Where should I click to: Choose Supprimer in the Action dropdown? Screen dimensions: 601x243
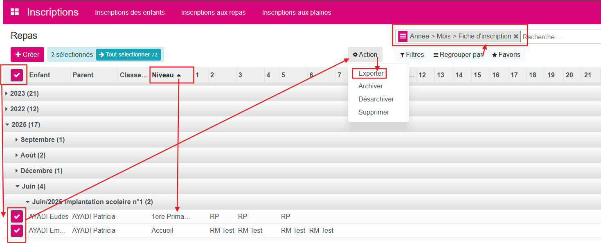pyautogui.click(x=374, y=112)
